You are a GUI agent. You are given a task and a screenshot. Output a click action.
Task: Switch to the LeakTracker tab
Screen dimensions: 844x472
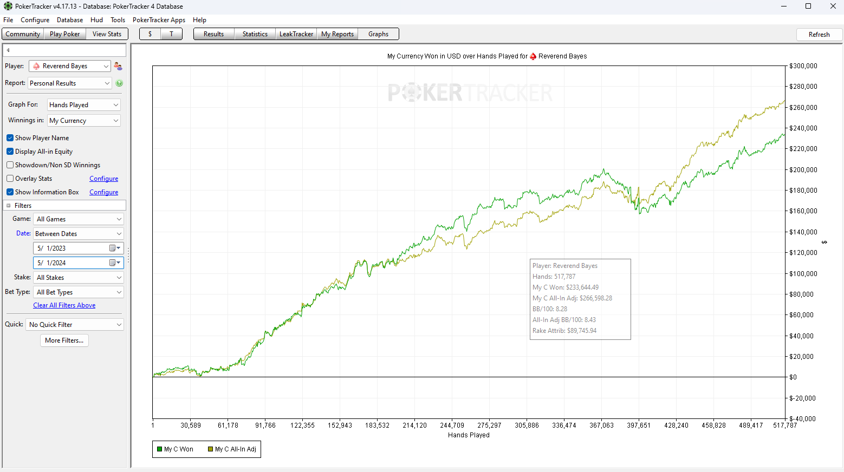click(296, 34)
